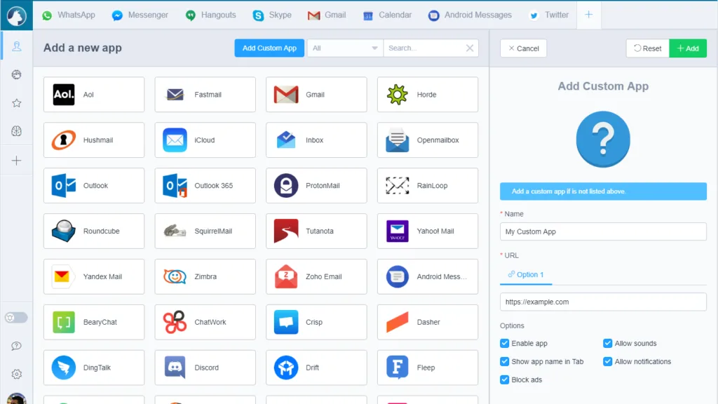Select the RainLoop tile
Screen dimensions: 718x404
(x=428, y=185)
